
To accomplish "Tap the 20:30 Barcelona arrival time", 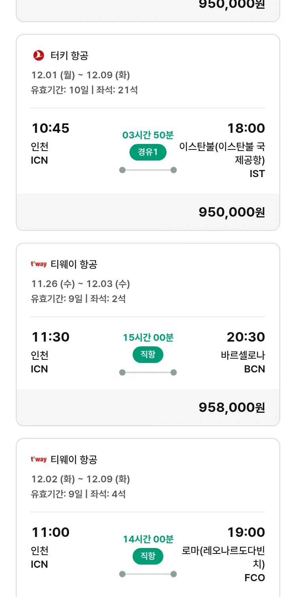I will 246,337.
